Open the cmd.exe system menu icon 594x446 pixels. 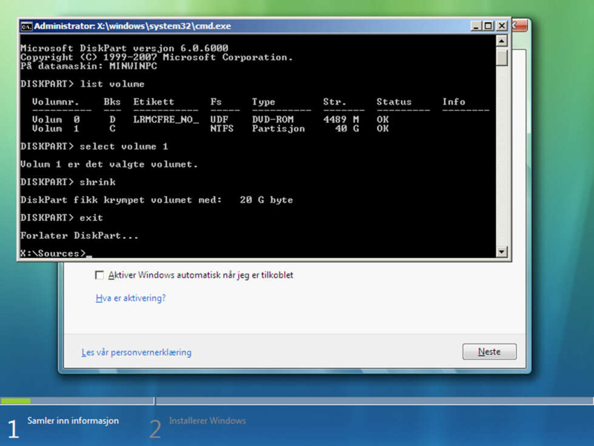(26, 26)
